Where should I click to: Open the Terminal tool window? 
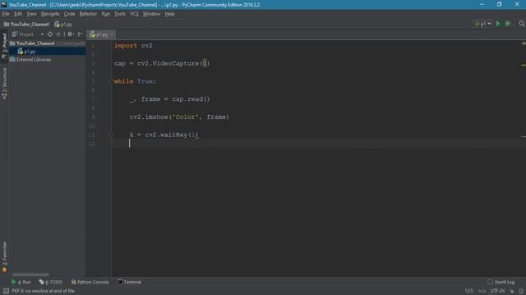[130, 282]
